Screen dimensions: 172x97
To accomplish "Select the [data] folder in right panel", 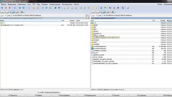I will [x=95, y=25].
